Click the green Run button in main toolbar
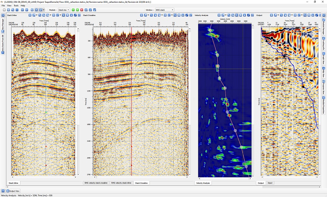The width and height of the screenshot is (327, 197). pyautogui.click(x=73, y=10)
